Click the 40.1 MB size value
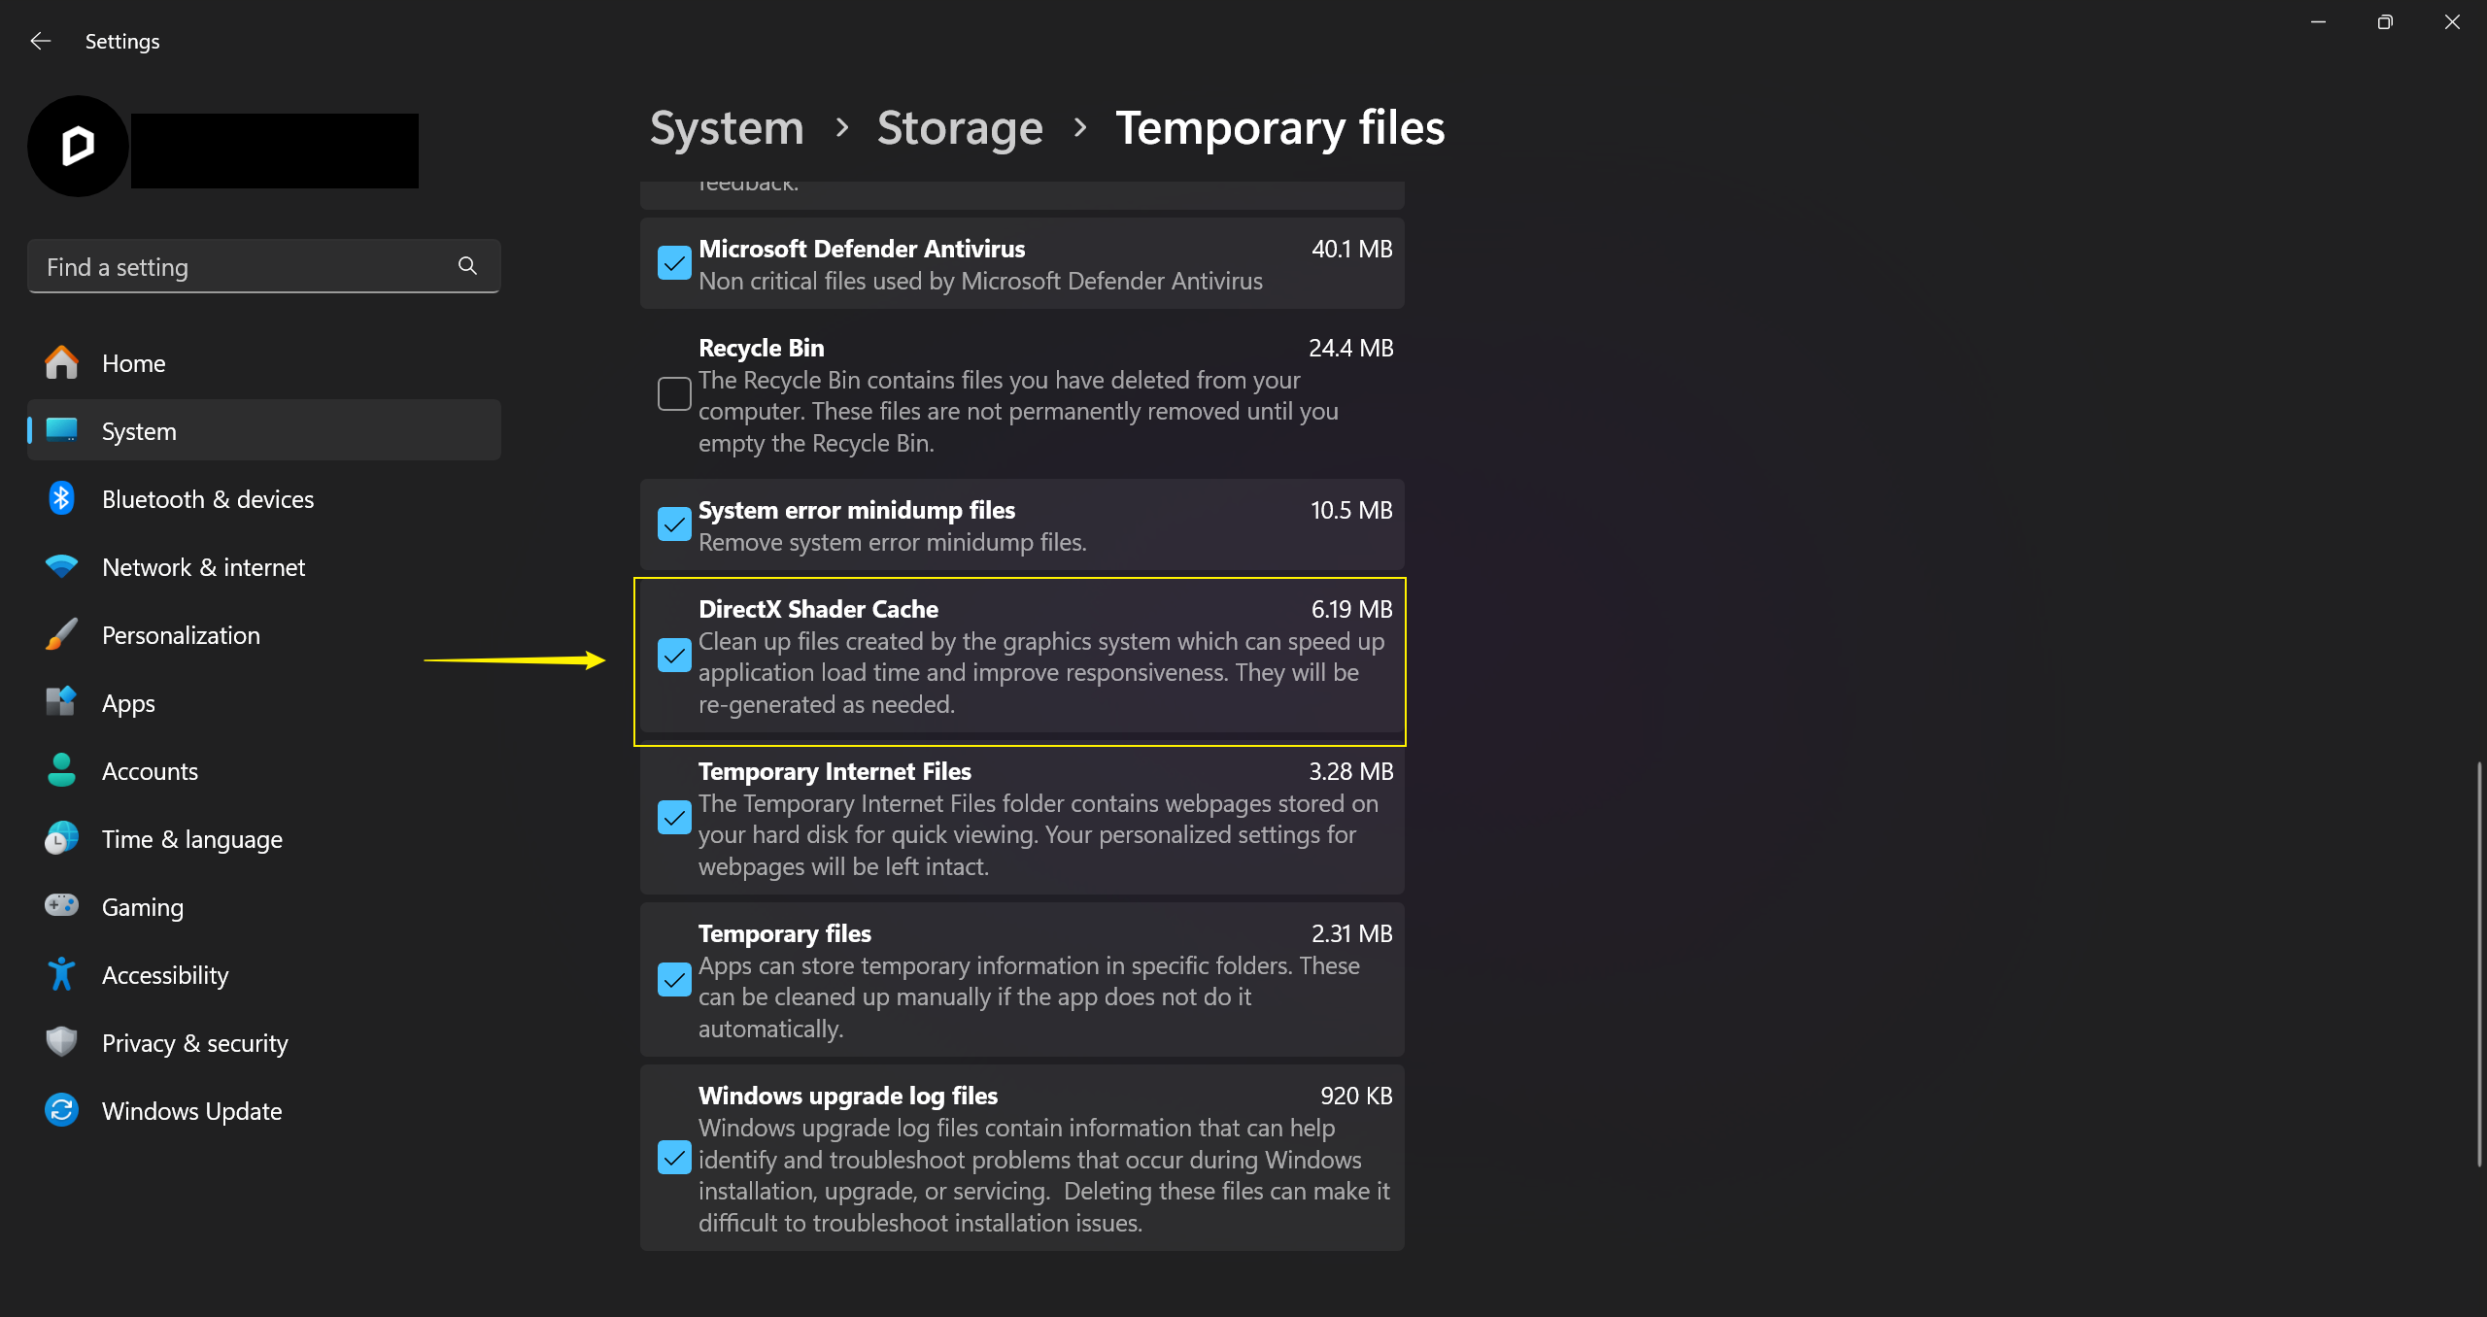Image resolution: width=2487 pixels, height=1317 pixels. 1352,249
